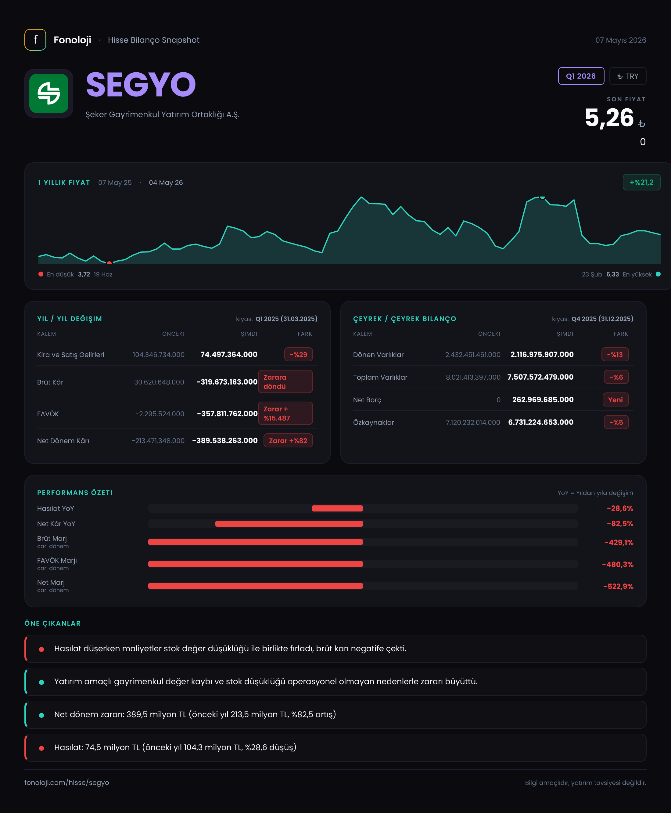Click the 'ÖNE ÇIKANLAR' section heading
Screen dimensions: 671x813
pyautogui.click(x=52, y=623)
